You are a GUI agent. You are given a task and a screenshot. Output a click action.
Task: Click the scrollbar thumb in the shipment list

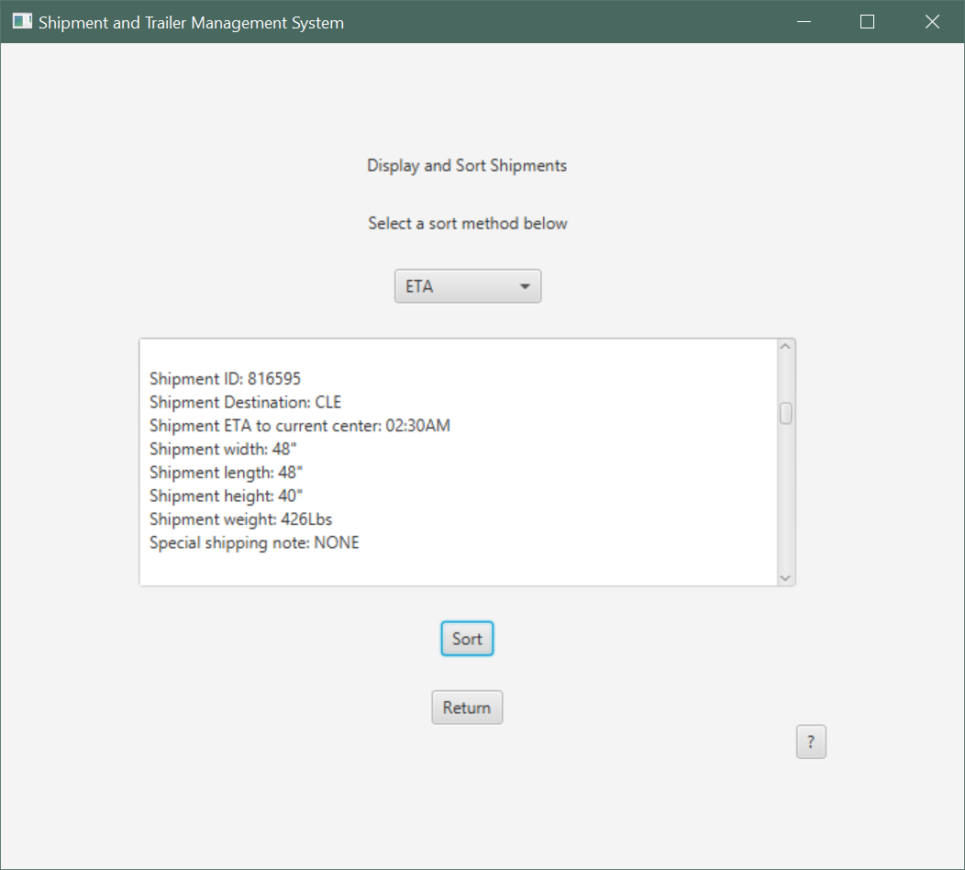[x=785, y=414]
